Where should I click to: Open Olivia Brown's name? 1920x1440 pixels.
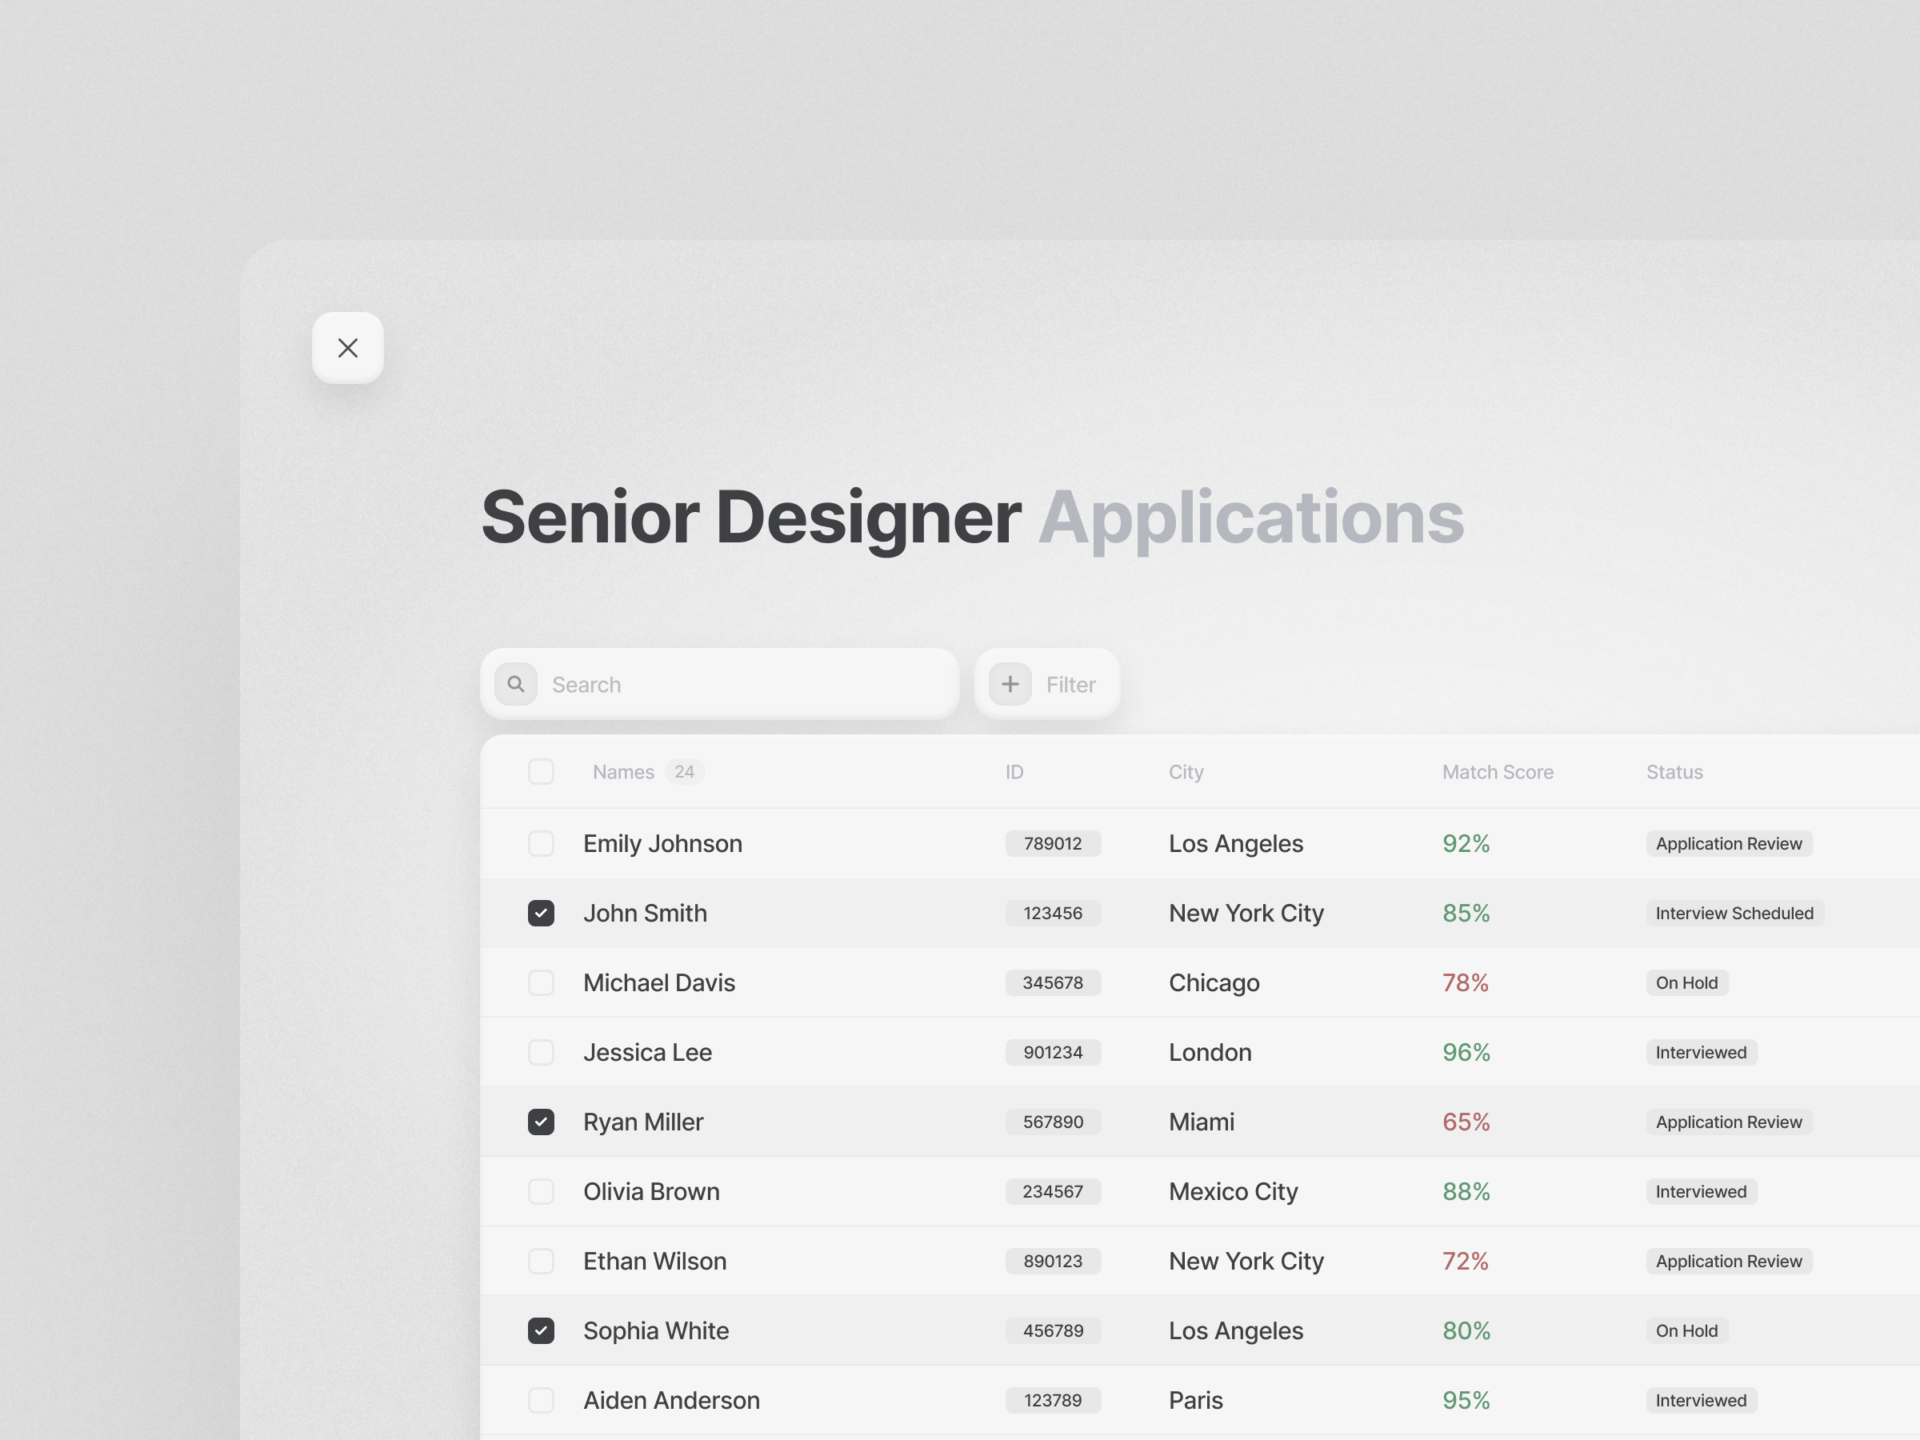pos(651,1192)
